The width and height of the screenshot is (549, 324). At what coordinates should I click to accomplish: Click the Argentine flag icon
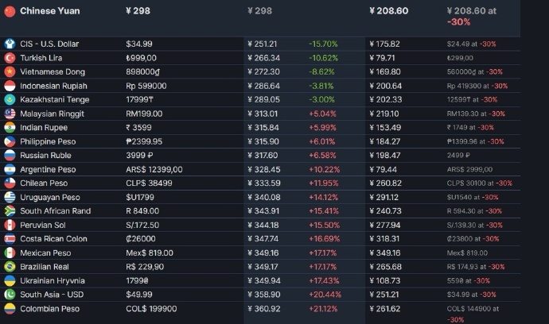pyautogui.click(x=10, y=169)
